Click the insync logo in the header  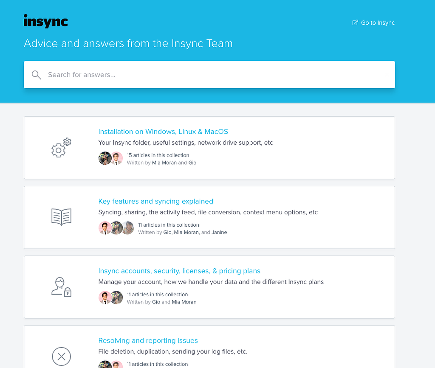click(45, 21)
